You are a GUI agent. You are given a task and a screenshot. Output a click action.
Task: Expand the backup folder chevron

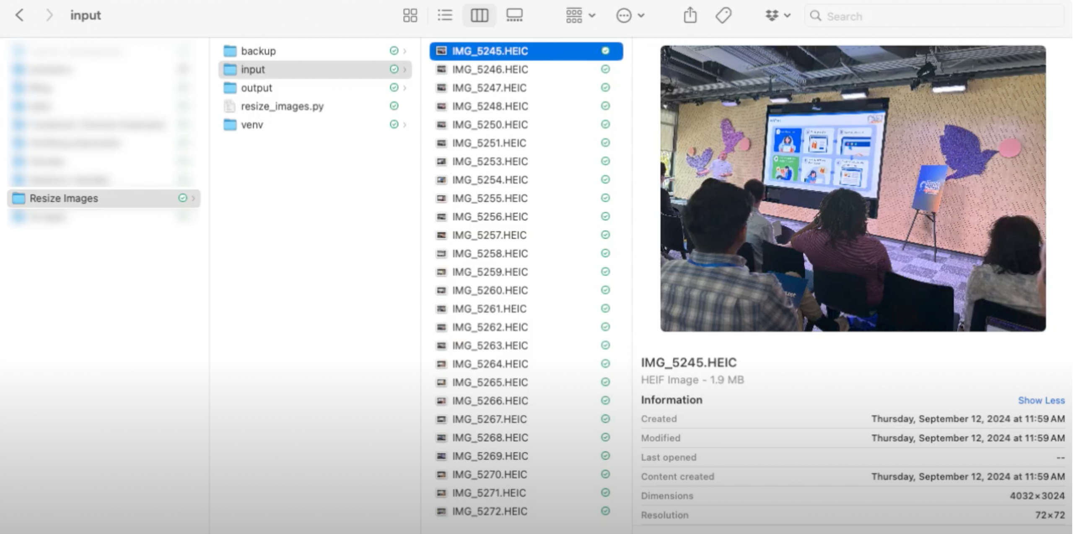404,51
